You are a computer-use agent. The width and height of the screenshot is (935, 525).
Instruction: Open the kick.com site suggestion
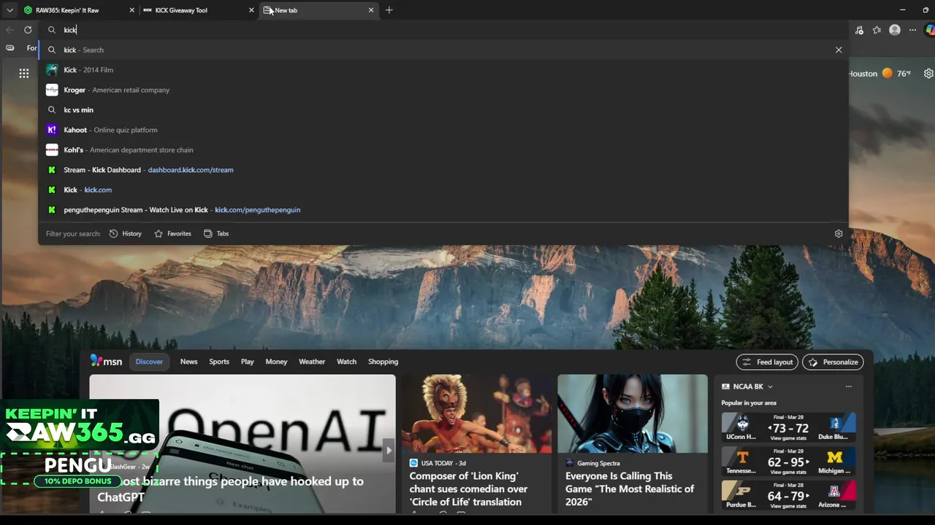click(x=443, y=190)
